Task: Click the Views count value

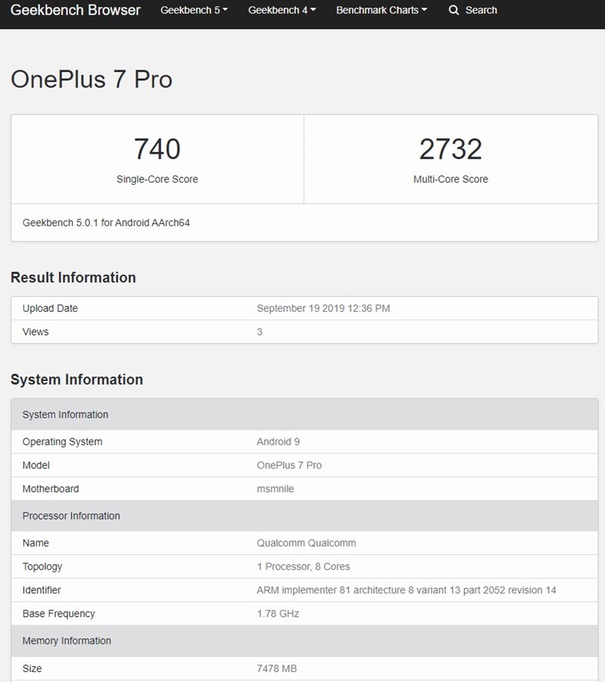Action: click(x=259, y=332)
